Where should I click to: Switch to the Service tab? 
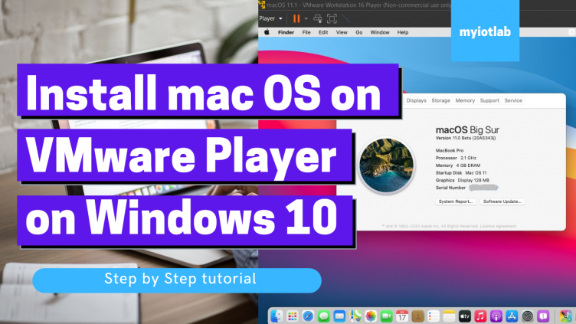513,100
